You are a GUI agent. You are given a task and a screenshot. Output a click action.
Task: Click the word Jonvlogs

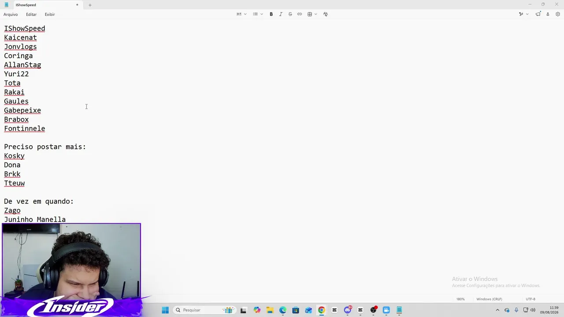[x=20, y=47]
